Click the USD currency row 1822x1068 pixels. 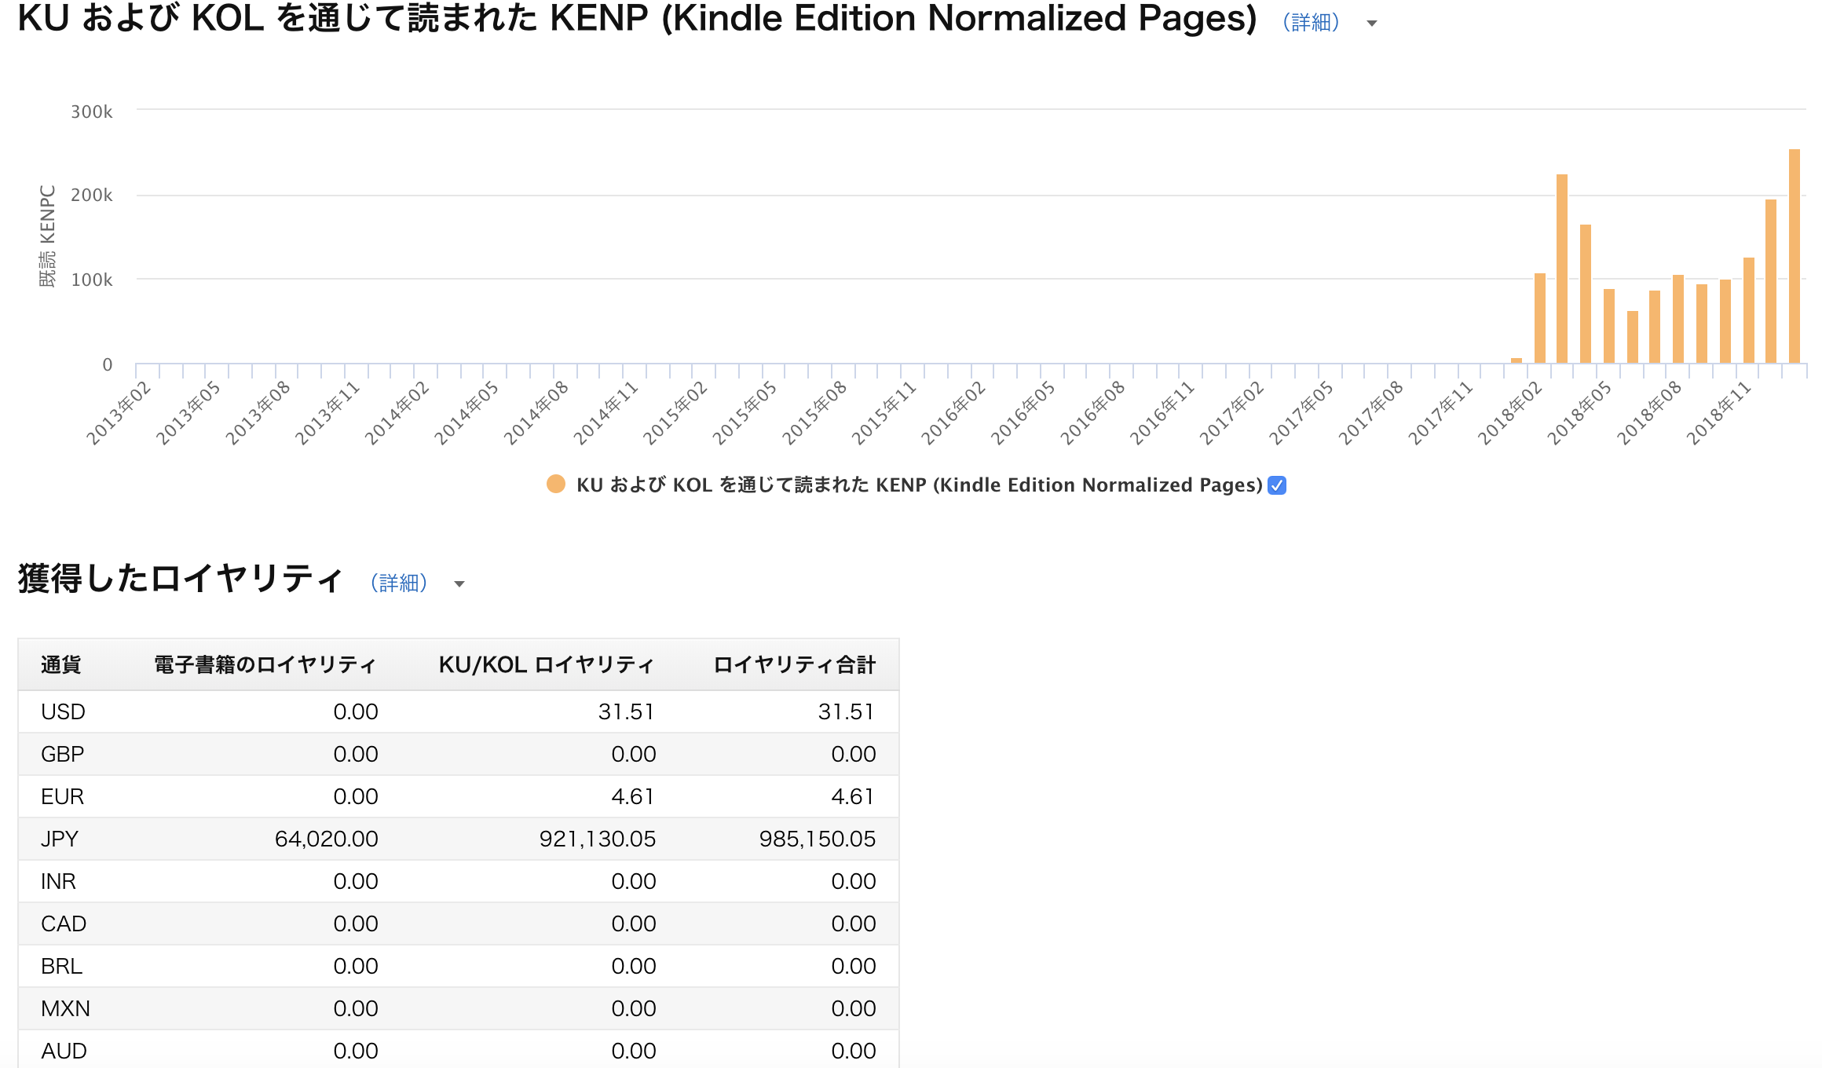(x=459, y=711)
